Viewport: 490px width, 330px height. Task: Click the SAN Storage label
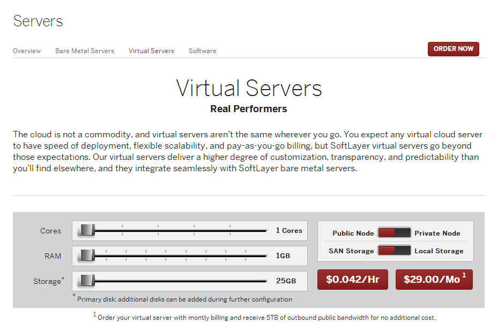(x=351, y=251)
